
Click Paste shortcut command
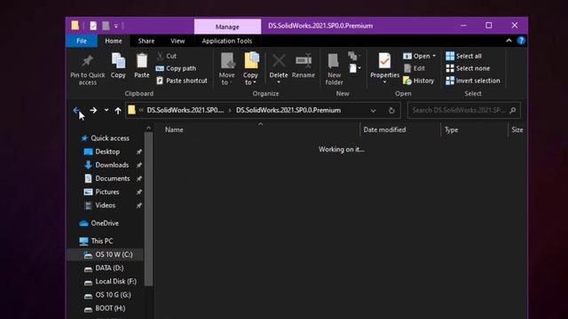click(x=182, y=81)
